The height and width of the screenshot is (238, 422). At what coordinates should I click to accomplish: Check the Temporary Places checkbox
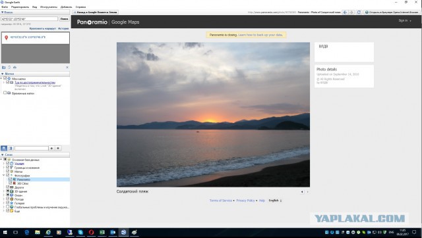click(x=5, y=93)
